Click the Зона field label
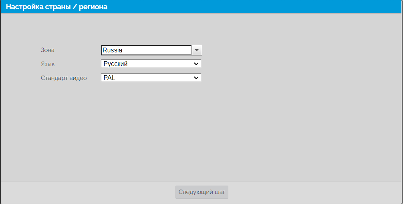The width and height of the screenshot is (403, 204). [48, 50]
